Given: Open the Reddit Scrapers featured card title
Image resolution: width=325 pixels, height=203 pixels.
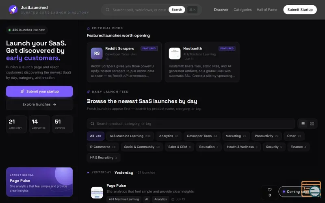Looking at the screenshot, I should [119, 48].
